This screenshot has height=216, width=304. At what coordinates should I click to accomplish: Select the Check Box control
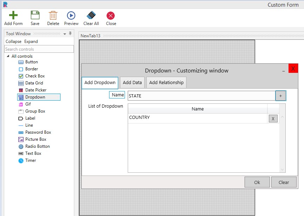(35, 76)
